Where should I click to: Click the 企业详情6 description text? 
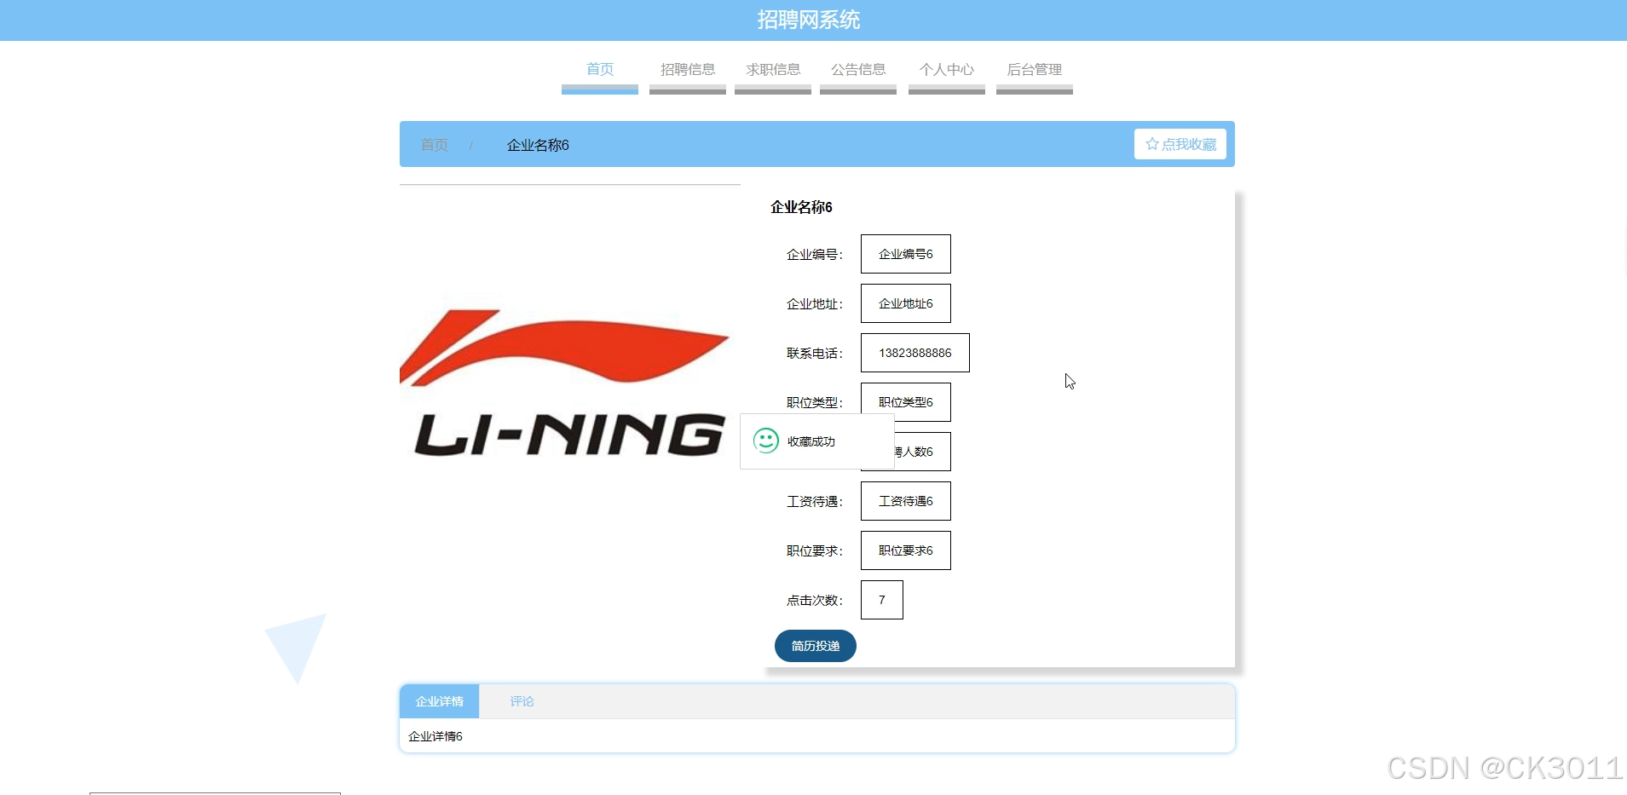(436, 736)
